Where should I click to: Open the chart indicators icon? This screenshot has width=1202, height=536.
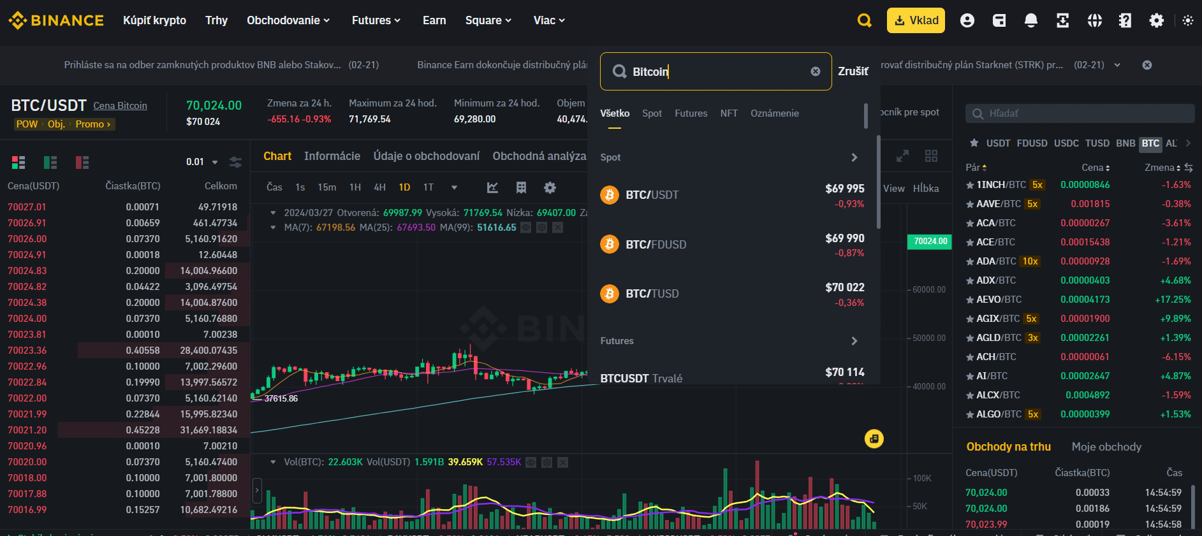pyautogui.click(x=492, y=187)
